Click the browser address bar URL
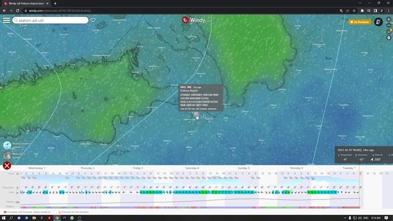Image resolution: width=393 pixels, height=221 pixels. coord(60,11)
